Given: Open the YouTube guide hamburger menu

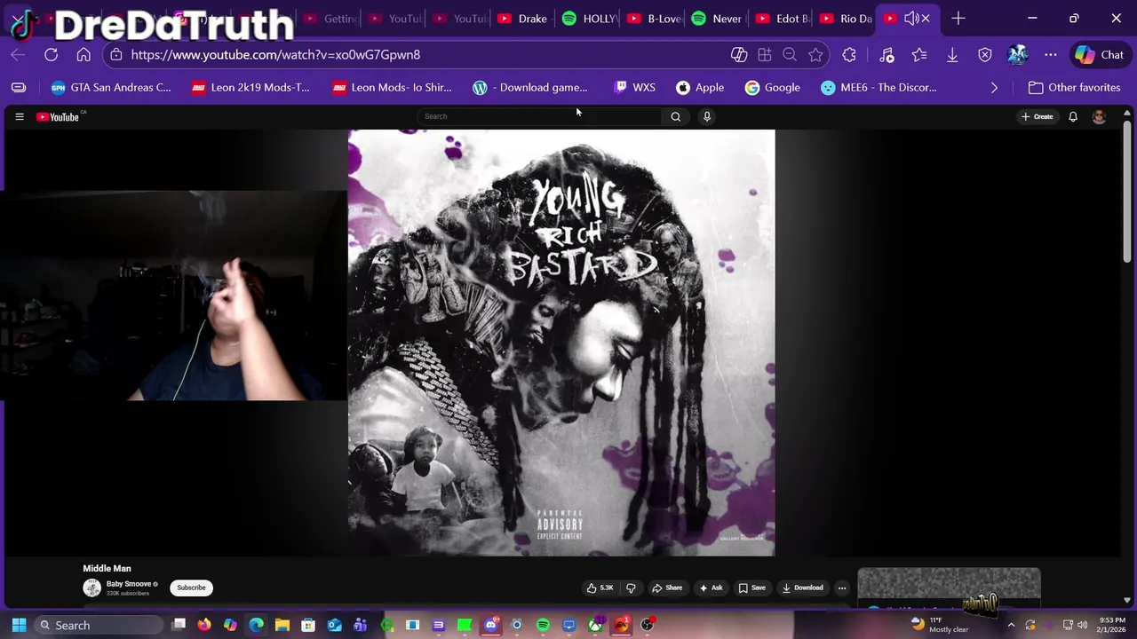Looking at the screenshot, I should point(20,117).
